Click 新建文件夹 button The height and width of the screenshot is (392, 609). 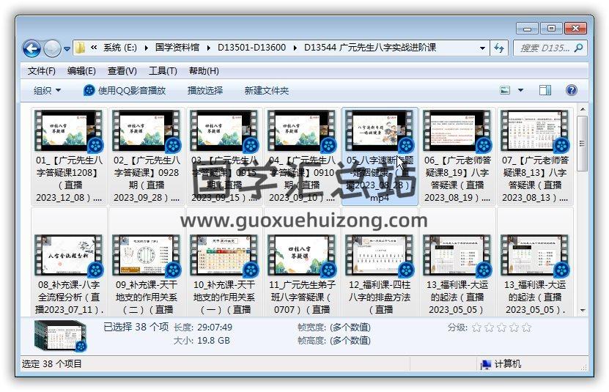267,90
